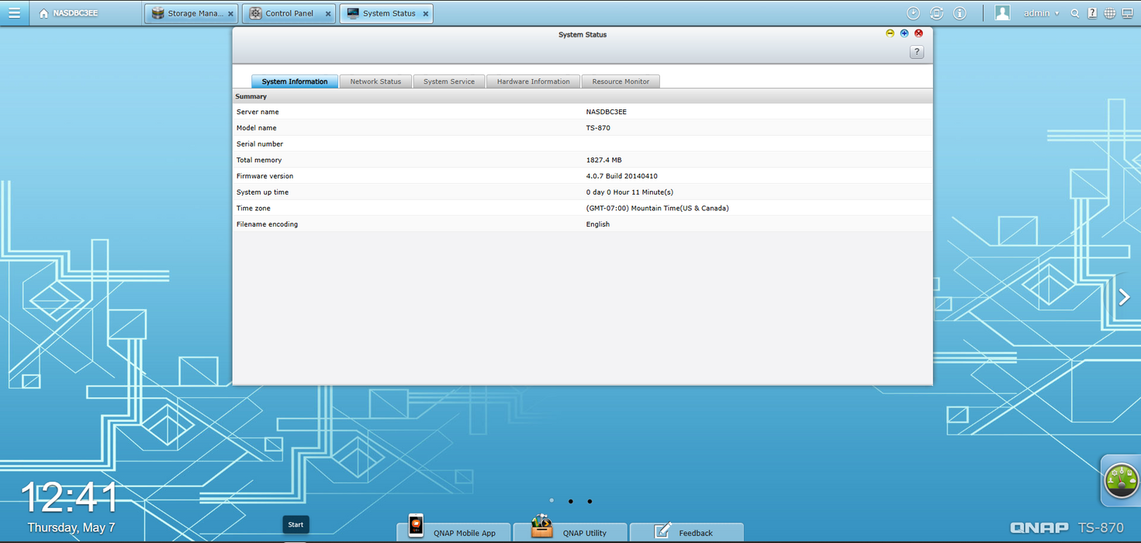Open the Hardware Information tab
This screenshot has width=1141, height=543.
pos(534,81)
